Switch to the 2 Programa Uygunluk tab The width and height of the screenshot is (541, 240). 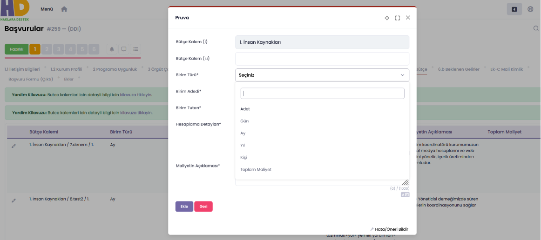[x=115, y=69]
